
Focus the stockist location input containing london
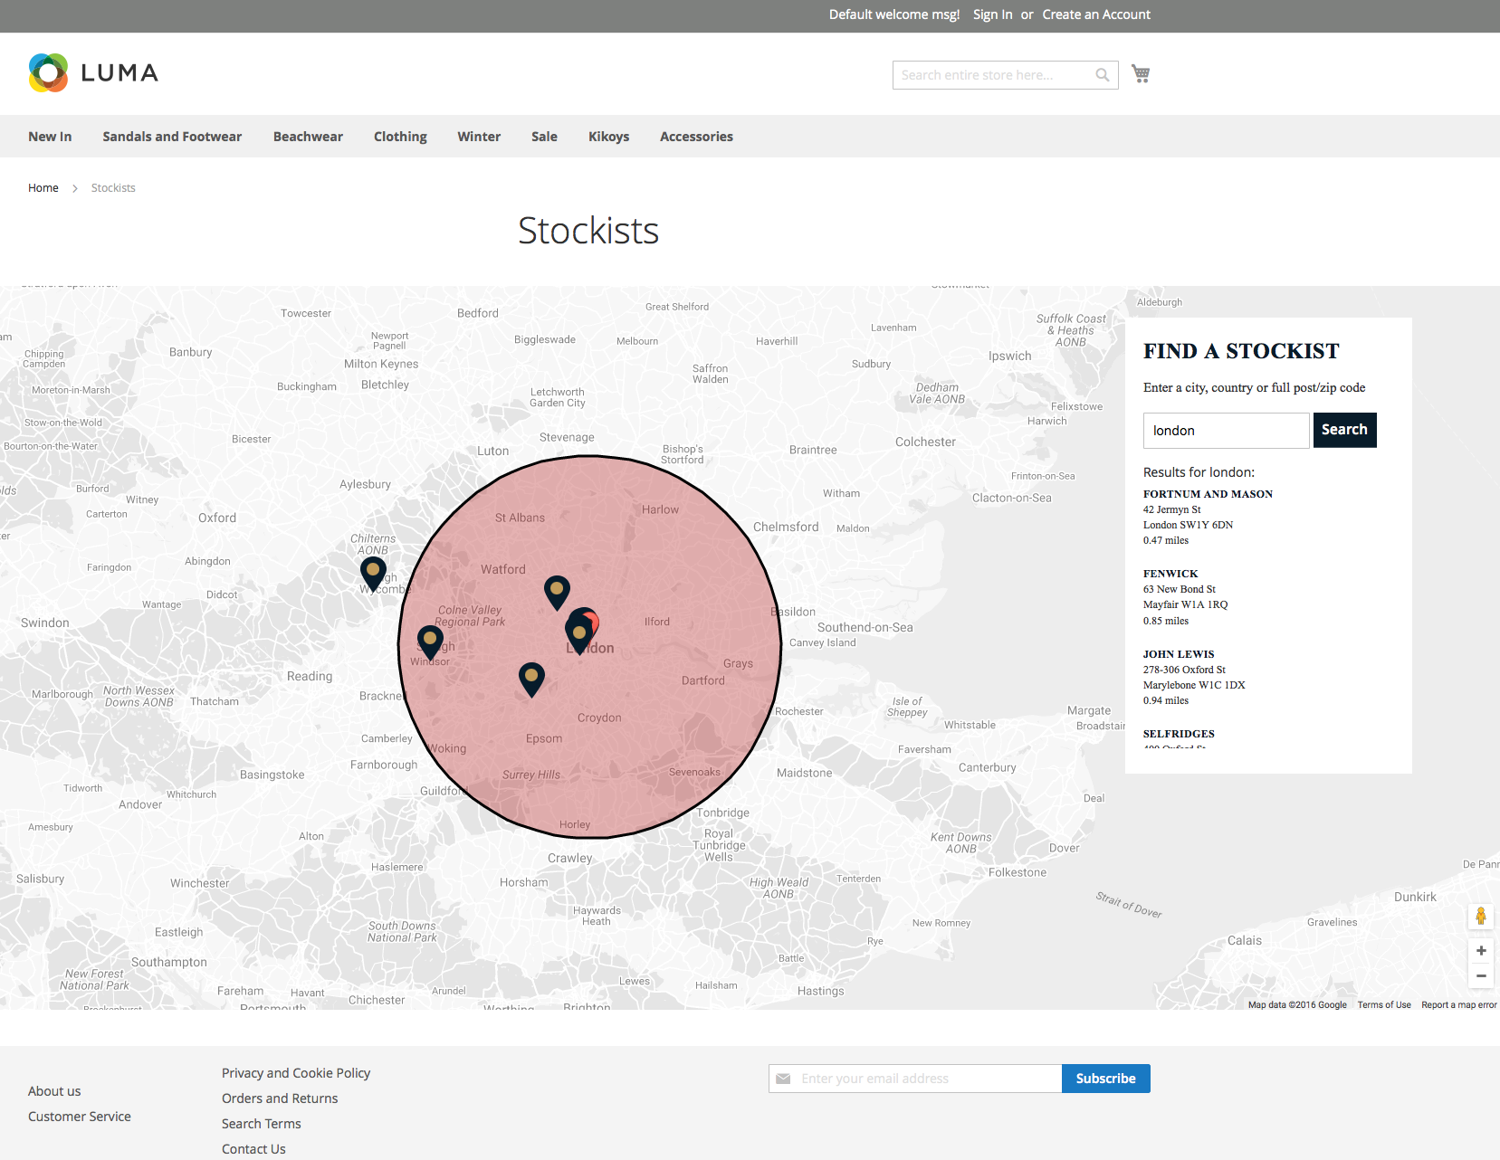pyautogui.click(x=1227, y=431)
